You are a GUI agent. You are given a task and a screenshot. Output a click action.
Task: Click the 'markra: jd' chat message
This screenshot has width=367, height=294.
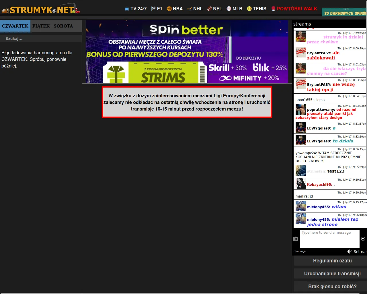304,196
